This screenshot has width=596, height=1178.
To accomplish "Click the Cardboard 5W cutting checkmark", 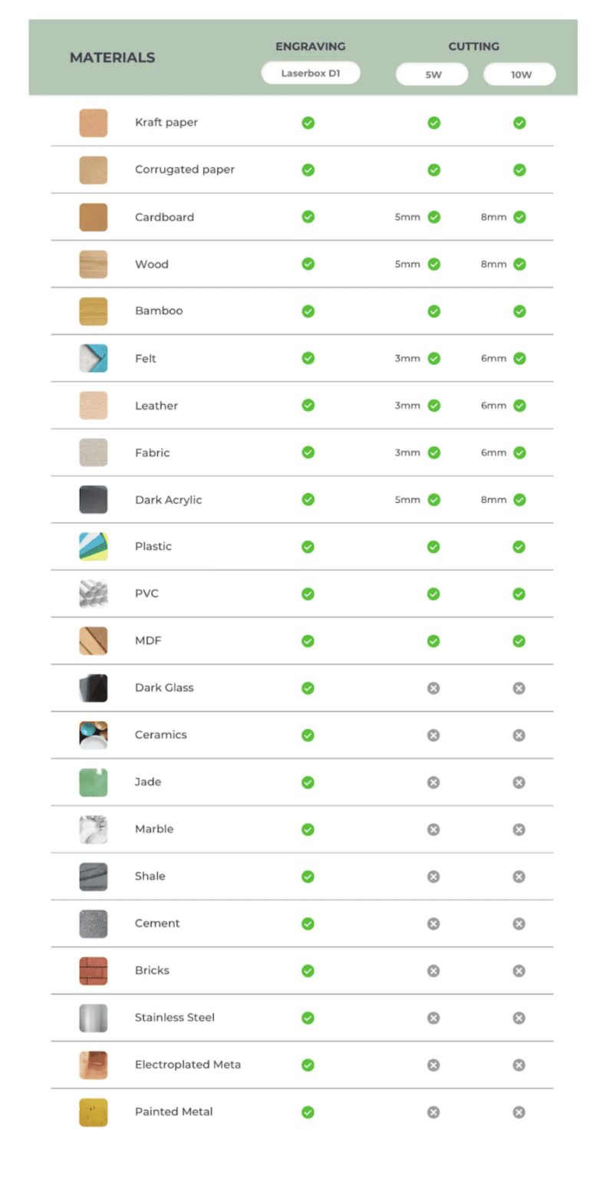I will click(x=434, y=217).
